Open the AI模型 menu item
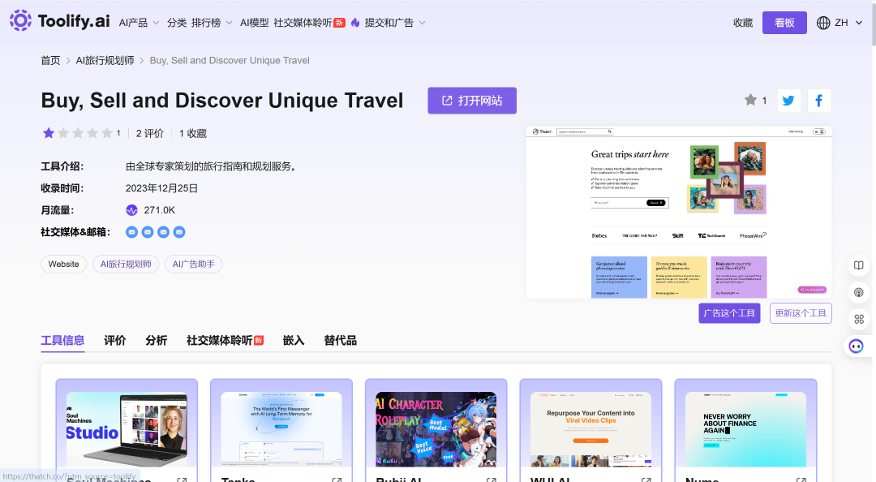Viewport: 876px width, 482px height. pos(254,23)
